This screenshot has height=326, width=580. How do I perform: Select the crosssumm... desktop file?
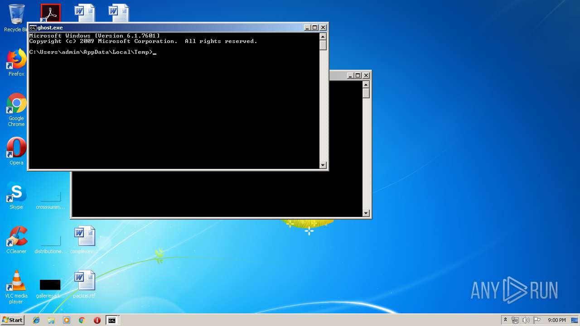[x=50, y=200]
